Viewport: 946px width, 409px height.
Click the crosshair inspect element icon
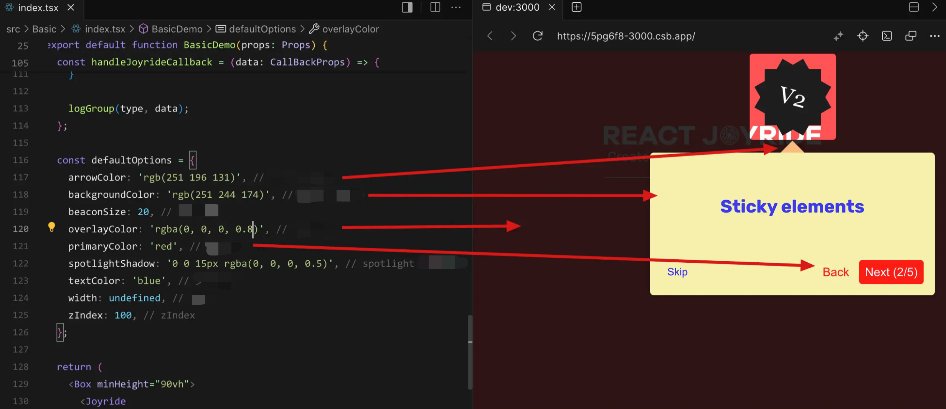862,36
